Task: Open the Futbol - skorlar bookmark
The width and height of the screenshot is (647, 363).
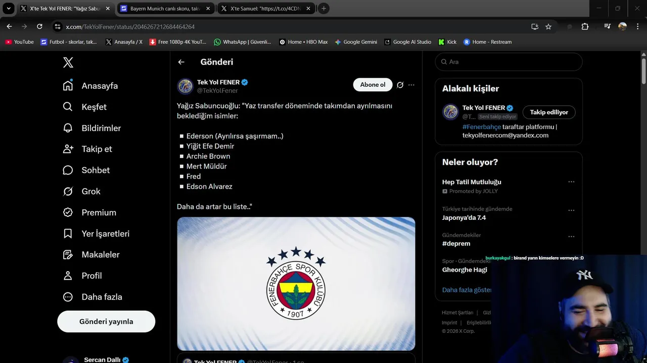Action: (69, 42)
